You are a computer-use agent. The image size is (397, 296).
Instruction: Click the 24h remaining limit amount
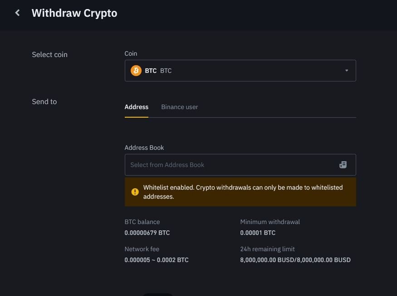295,260
